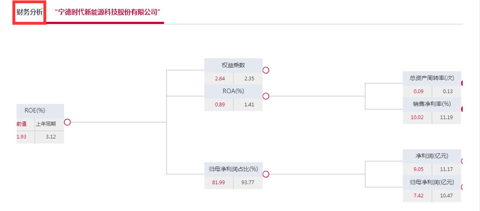Screen dimensions: 480x211
Task: Collapse the ROE(%) node circle
Action: [x=67, y=122]
